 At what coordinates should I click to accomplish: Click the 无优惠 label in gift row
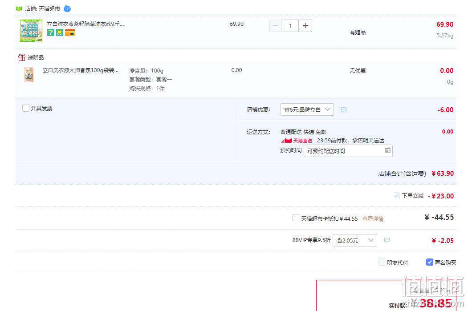(x=358, y=71)
